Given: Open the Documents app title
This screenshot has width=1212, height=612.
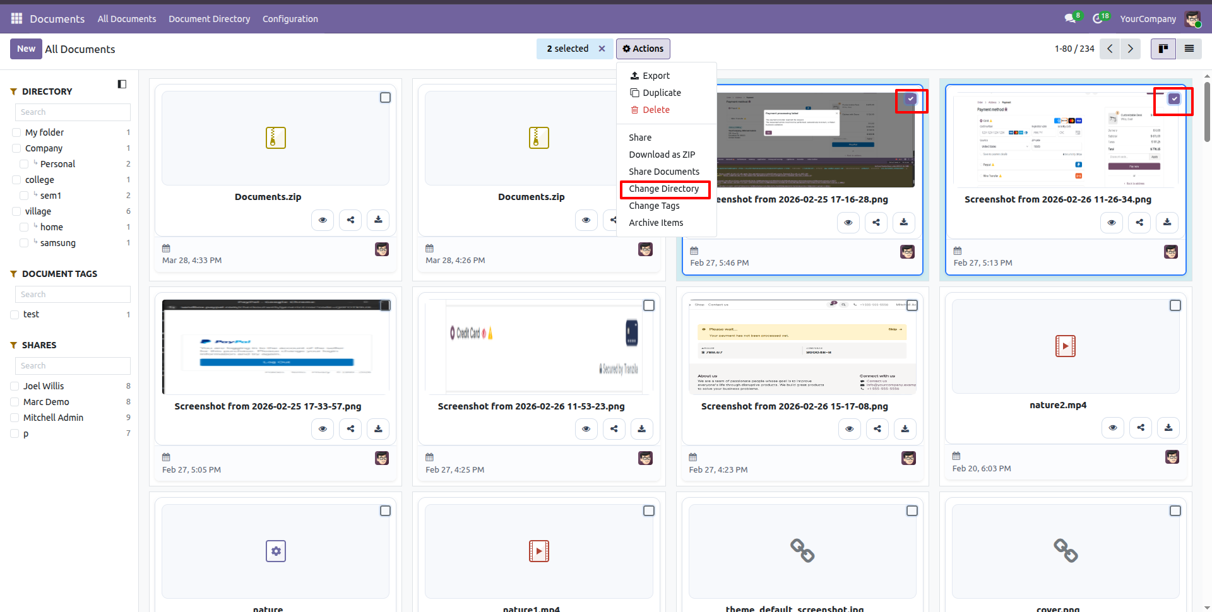Looking at the screenshot, I should tap(57, 19).
